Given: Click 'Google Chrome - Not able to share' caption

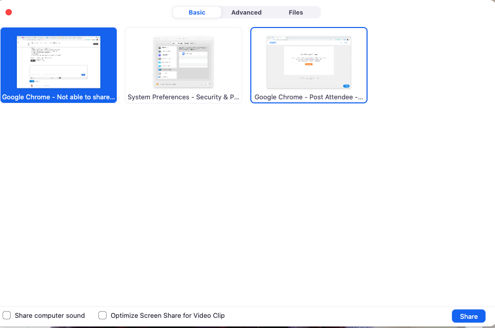Looking at the screenshot, I should pyautogui.click(x=59, y=97).
